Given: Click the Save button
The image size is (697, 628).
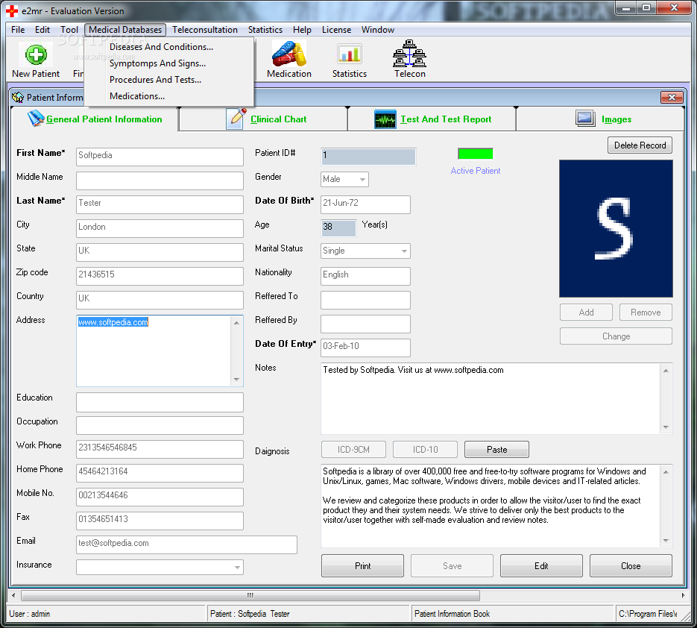Looking at the screenshot, I should pyautogui.click(x=452, y=566).
